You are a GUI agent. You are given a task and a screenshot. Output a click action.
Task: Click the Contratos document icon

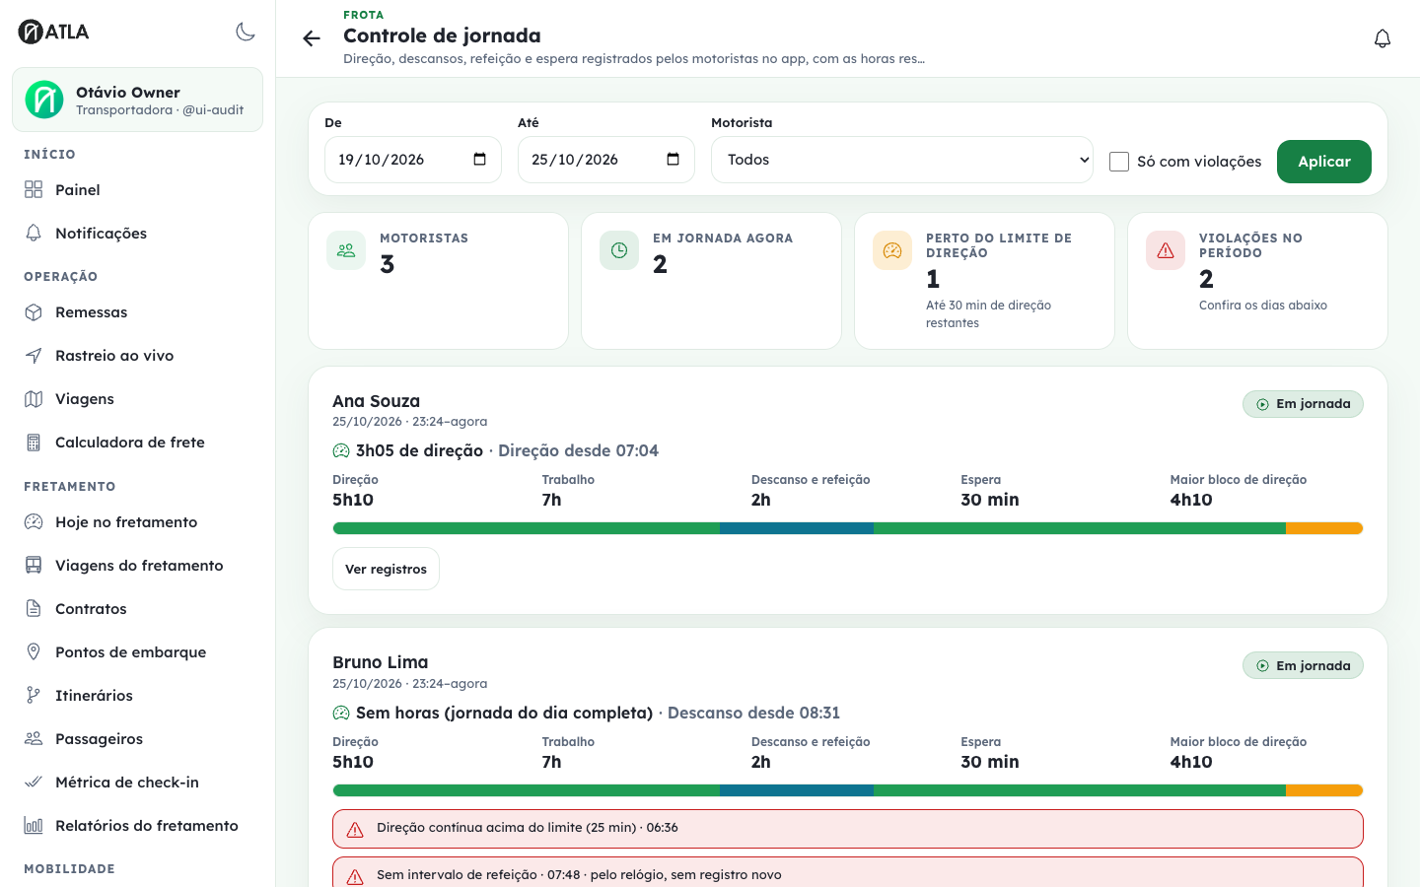click(34, 609)
